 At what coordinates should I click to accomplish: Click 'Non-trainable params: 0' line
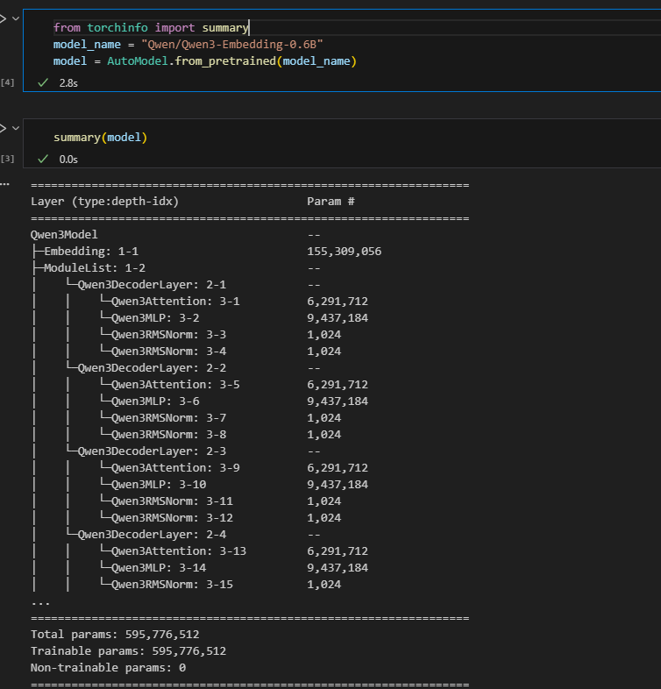point(108,668)
